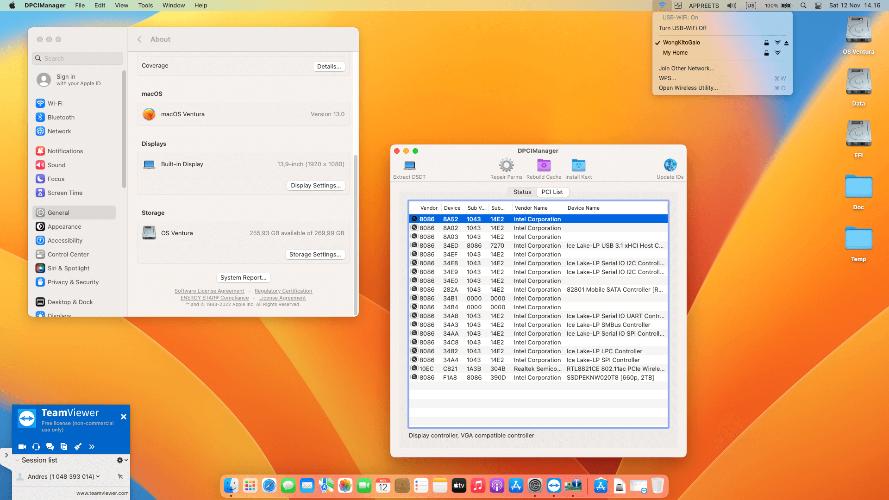Click remote control cursor icon next to Andres
The image size is (889, 500).
pos(120,476)
